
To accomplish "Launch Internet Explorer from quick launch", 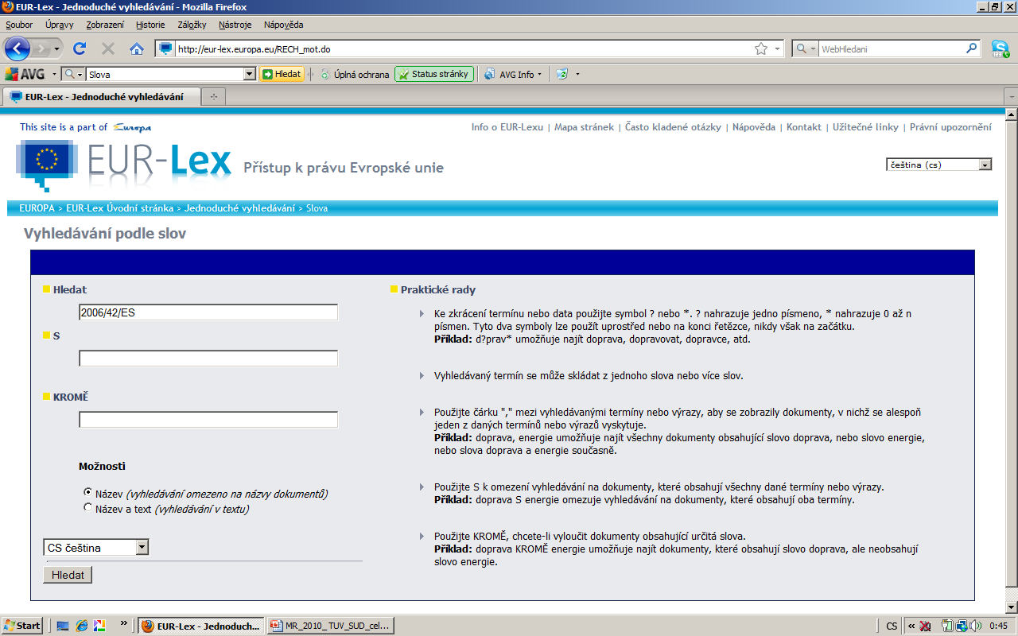I will tap(81, 626).
